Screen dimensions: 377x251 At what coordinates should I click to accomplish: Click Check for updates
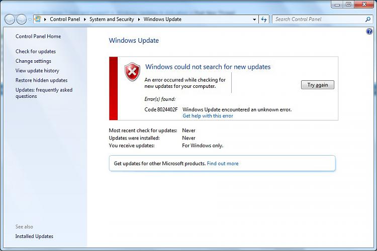pyautogui.click(x=36, y=51)
